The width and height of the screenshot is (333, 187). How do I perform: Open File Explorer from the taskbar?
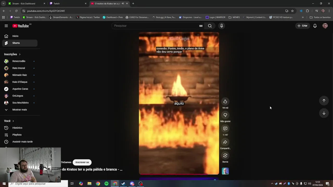89,184
